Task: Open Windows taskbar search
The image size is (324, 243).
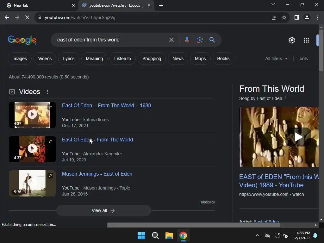Action: pos(155,235)
